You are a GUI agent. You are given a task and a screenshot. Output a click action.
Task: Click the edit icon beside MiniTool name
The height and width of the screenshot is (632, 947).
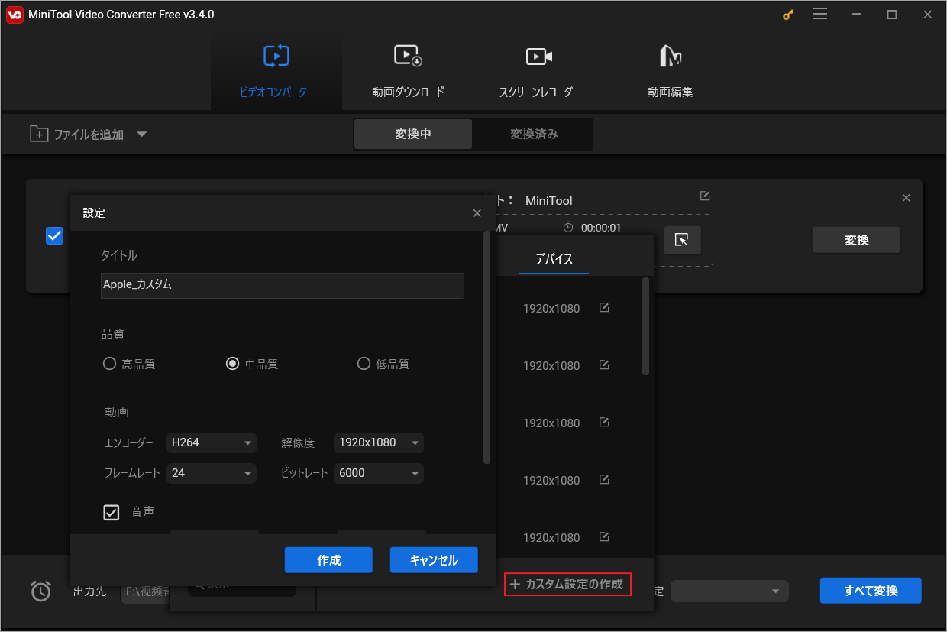tap(705, 196)
